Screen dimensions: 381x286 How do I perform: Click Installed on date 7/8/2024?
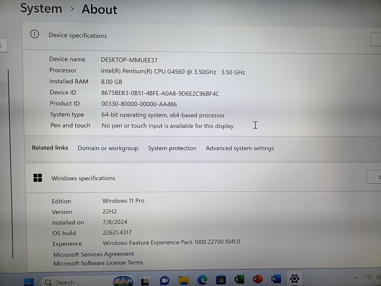115,222
